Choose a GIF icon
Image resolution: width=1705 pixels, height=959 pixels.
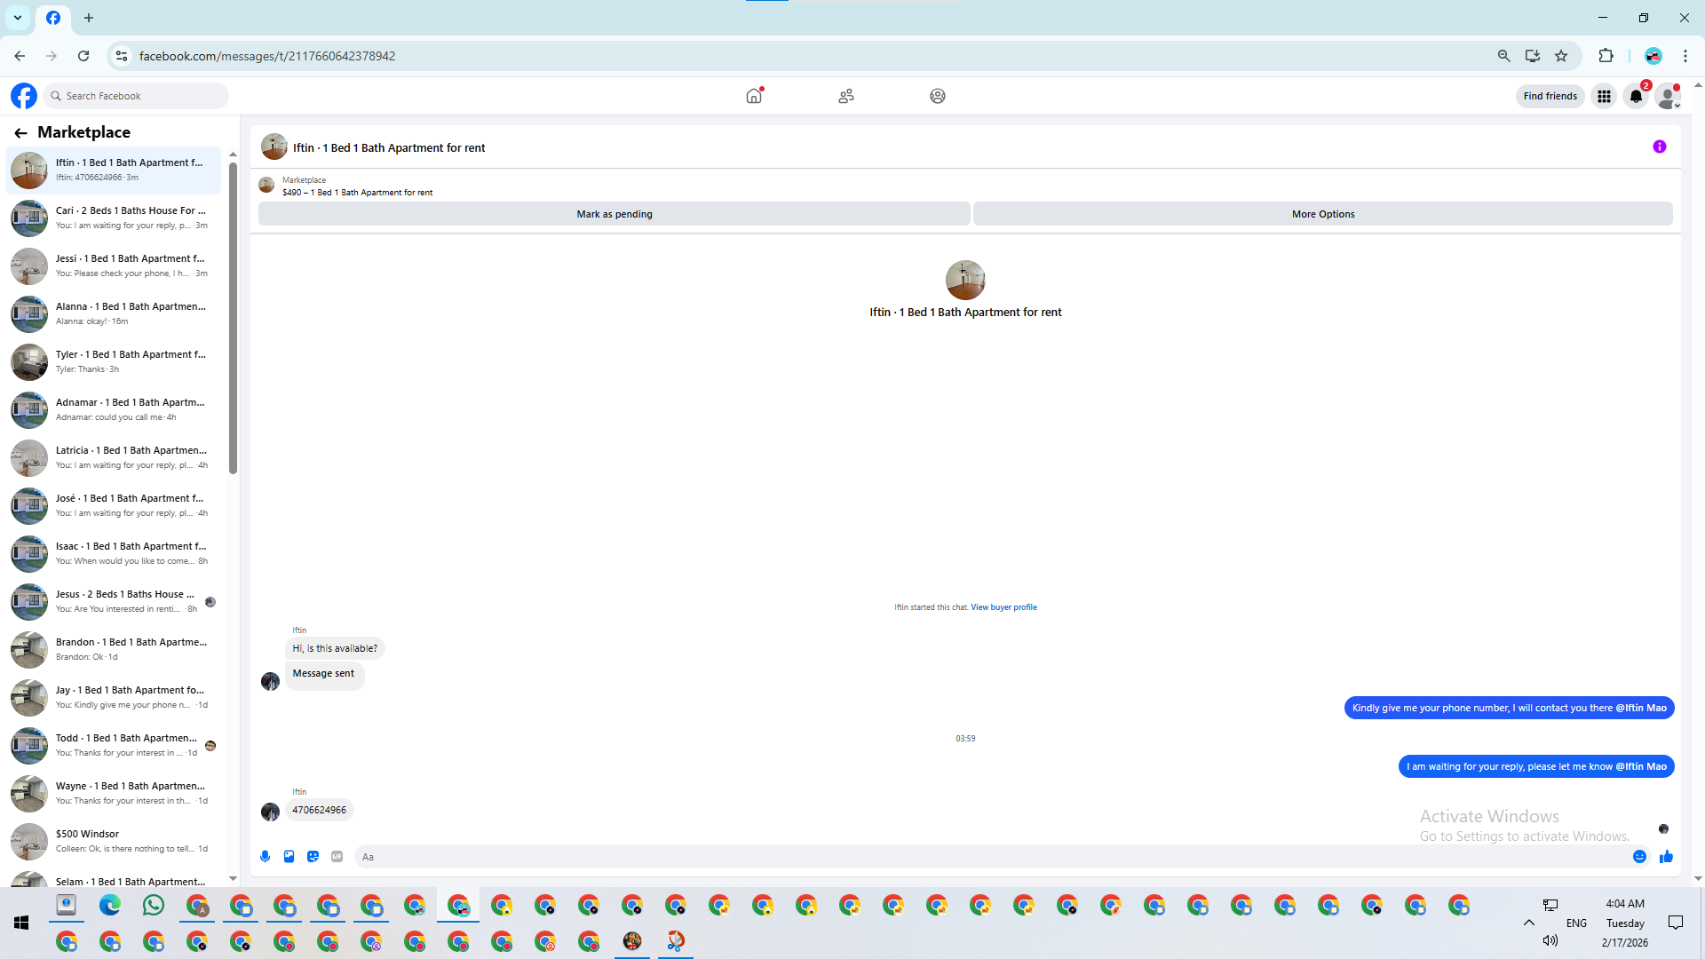click(337, 857)
